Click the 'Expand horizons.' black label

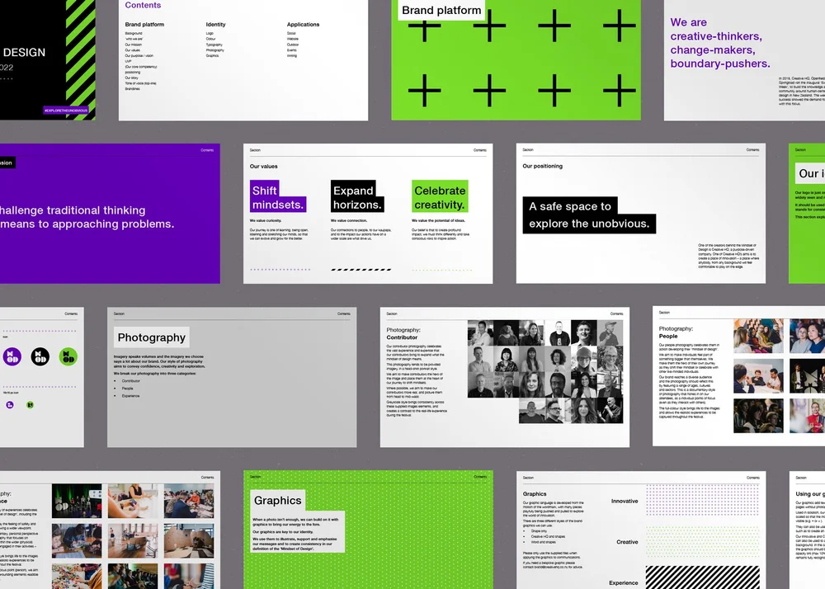[357, 197]
